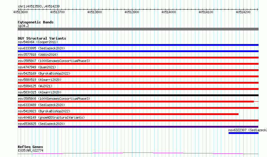Click ruler position 40513700

[x=58, y=12]
